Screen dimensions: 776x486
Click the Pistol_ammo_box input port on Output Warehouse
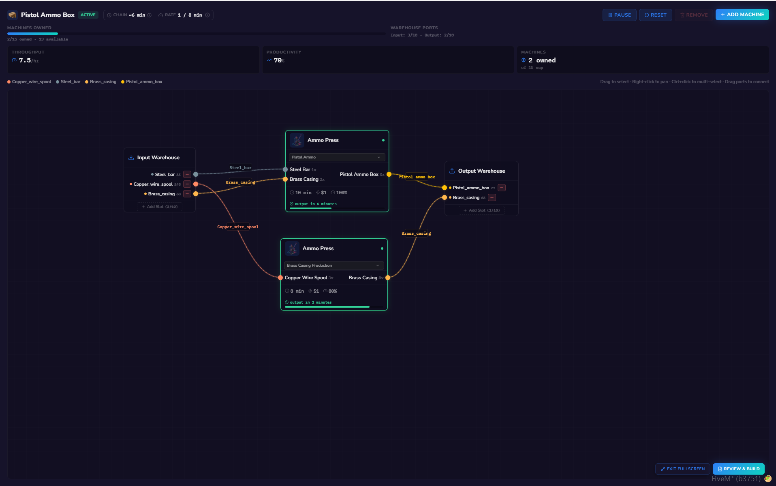pyautogui.click(x=445, y=188)
